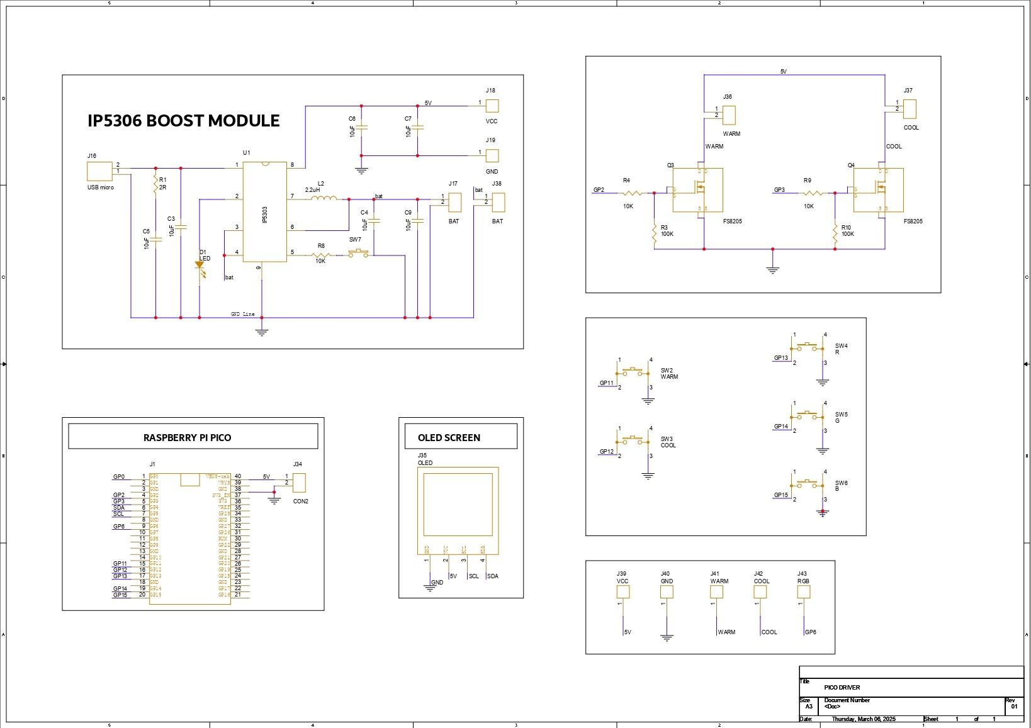Viewport: 1031px width, 728px height.
Task: Select the R9 10K resistor symbol
Action: [813, 193]
